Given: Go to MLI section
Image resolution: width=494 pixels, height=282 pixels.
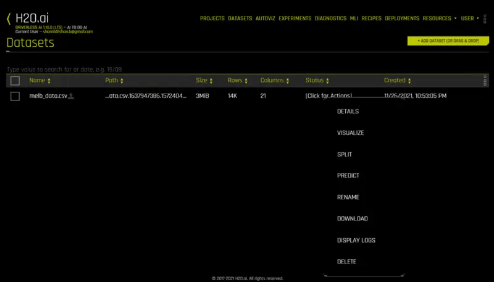Looking at the screenshot, I should pos(354,18).
